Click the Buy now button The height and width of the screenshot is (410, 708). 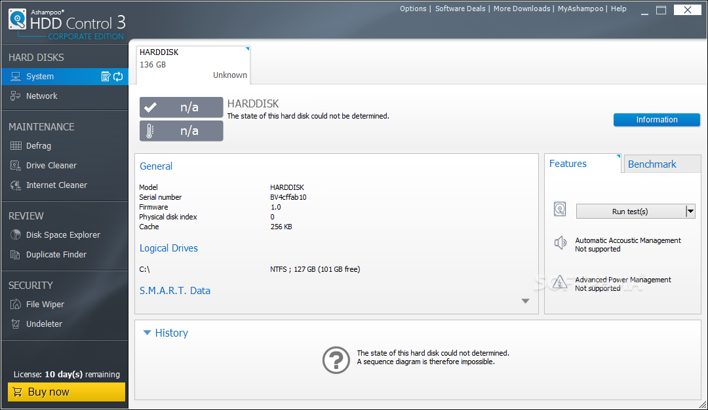[x=66, y=392]
